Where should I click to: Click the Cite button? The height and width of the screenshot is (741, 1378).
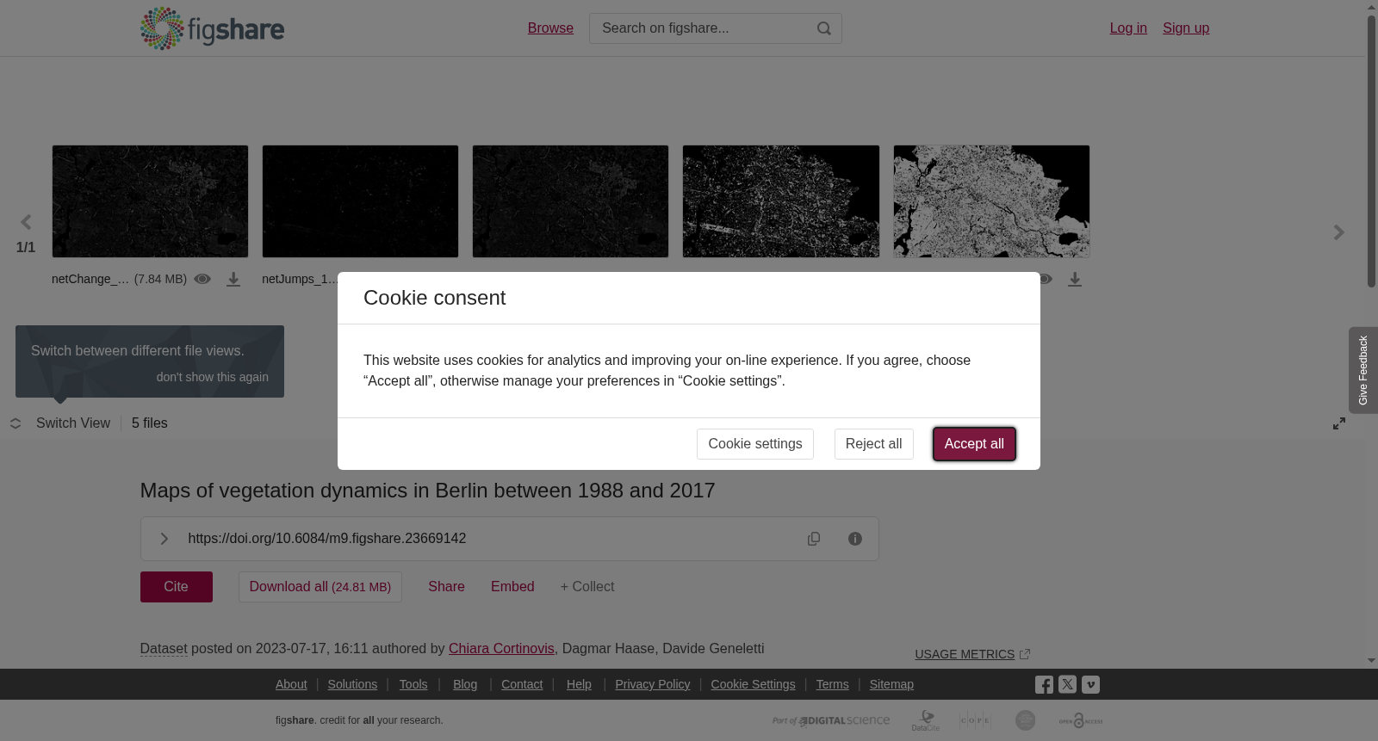tap(177, 587)
